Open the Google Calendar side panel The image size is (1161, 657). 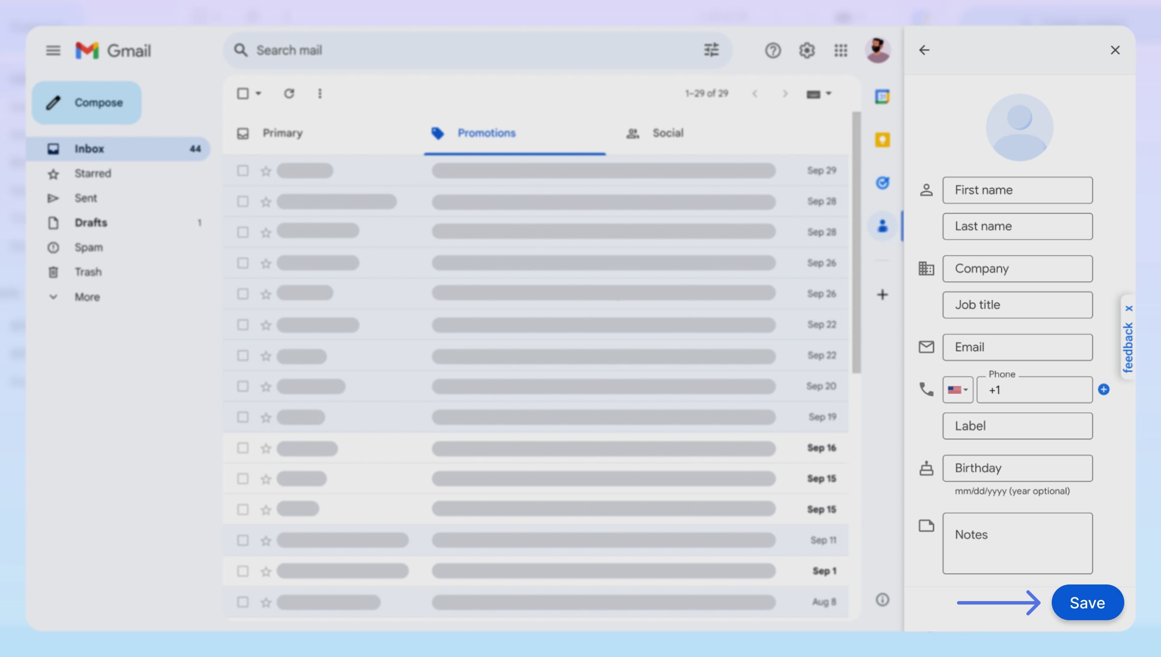tap(882, 96)
